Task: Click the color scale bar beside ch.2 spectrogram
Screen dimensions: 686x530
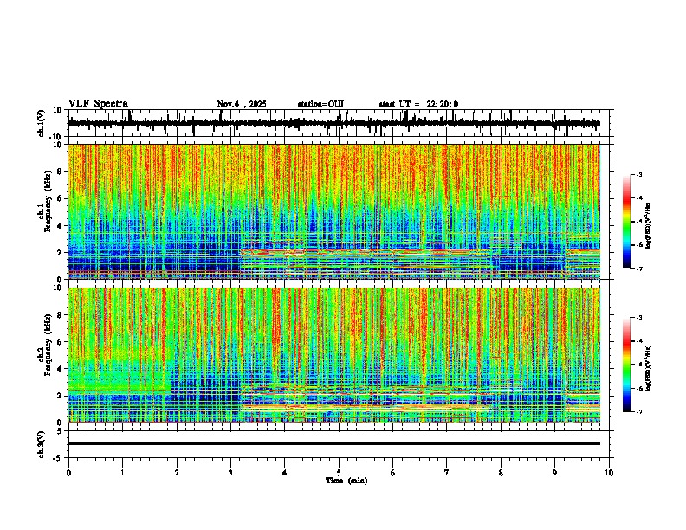Action: pyautogui.click(x=627, y=365)
